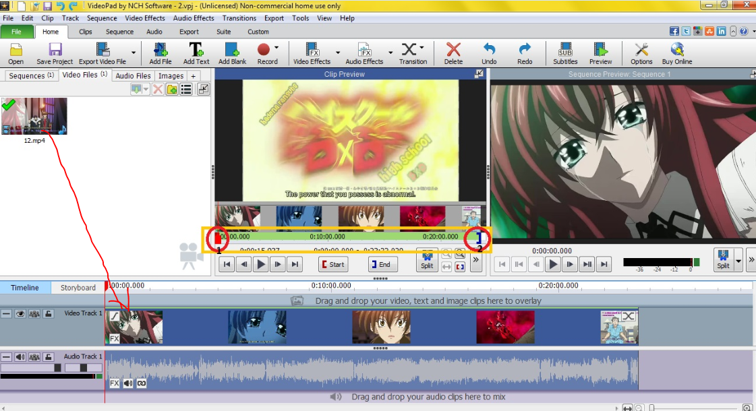
Task: Open Audio Effects from the toolbar
Action: pos(364,54)
